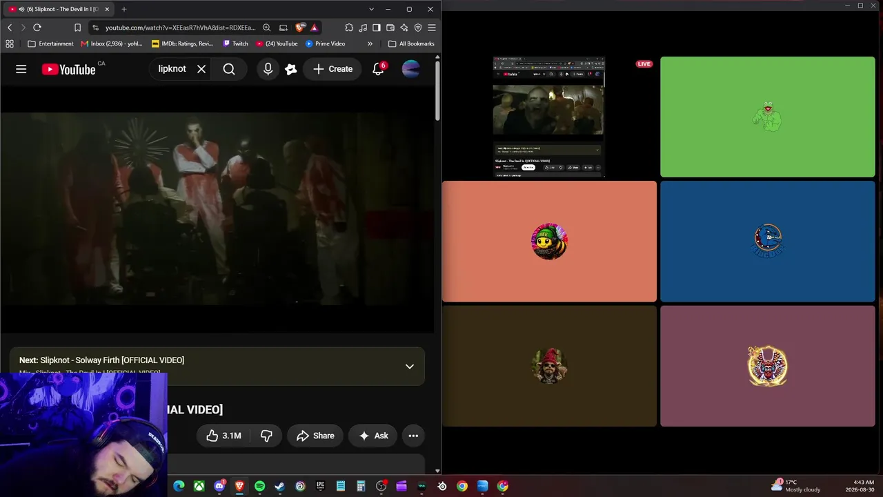883x497 pixels.
Task: Click the YouTube search magnifier button
Action: [x=229, y=69]
